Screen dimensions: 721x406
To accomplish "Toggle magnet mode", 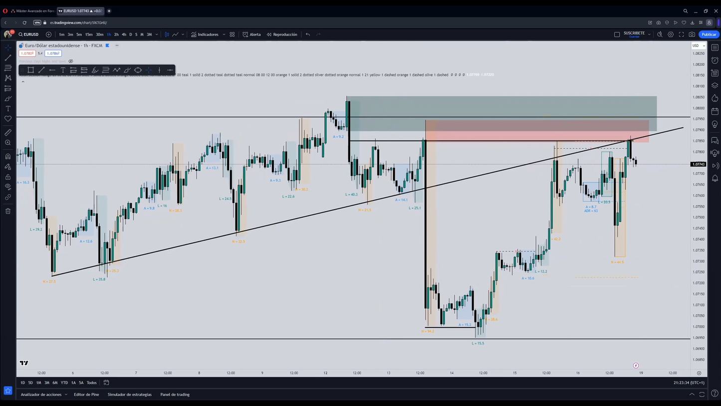I will 8,156.
